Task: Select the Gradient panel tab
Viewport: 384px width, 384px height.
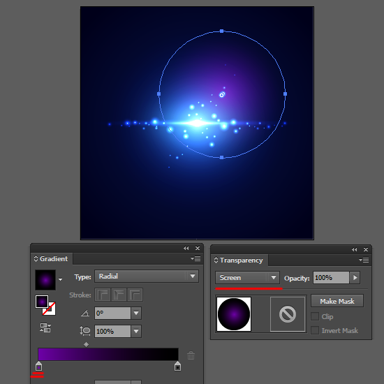Action: click(x=52, y=258)
